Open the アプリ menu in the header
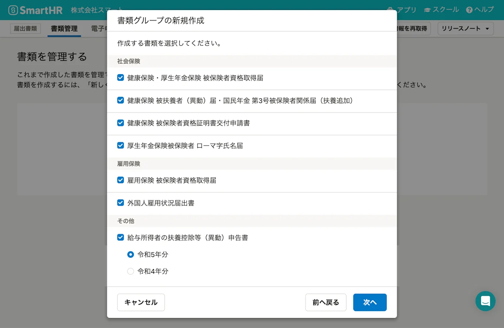The image size is (504, 328). coord(402,10)
